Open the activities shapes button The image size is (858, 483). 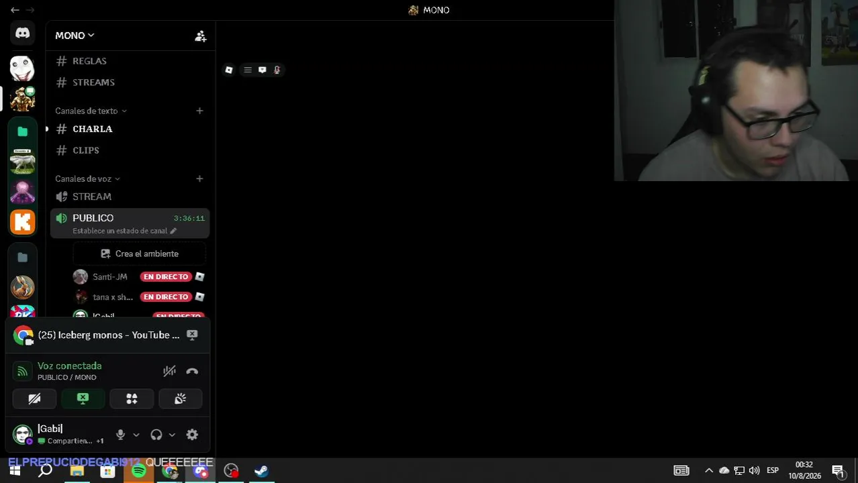(132, 398)
